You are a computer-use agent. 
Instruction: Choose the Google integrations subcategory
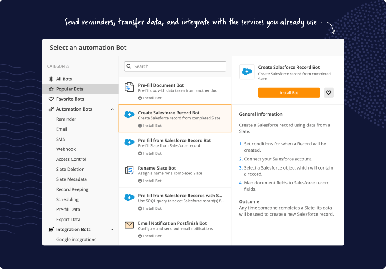click(76, 240)
